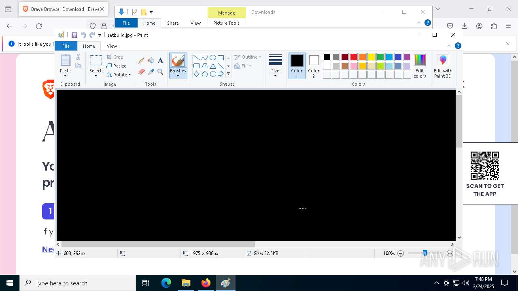518x291 pixels.
Task: Click the rectangular Select tool icon
Action: tap(96, 61)
